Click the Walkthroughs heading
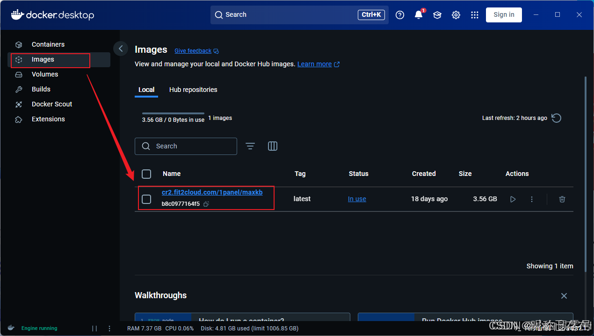The height and width of the screenshot is (336, 594). [160, 295]
